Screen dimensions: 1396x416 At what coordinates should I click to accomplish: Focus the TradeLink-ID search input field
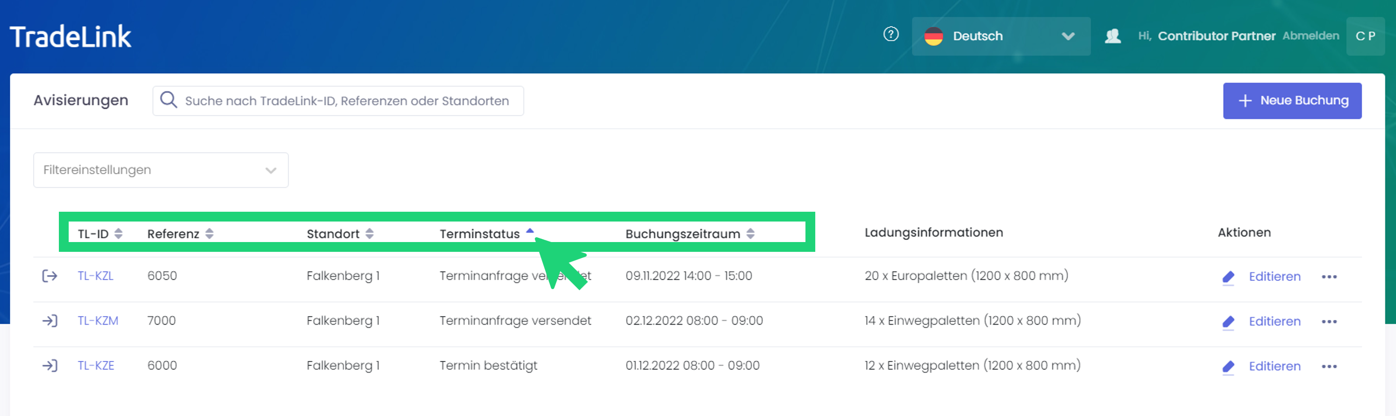347,101
